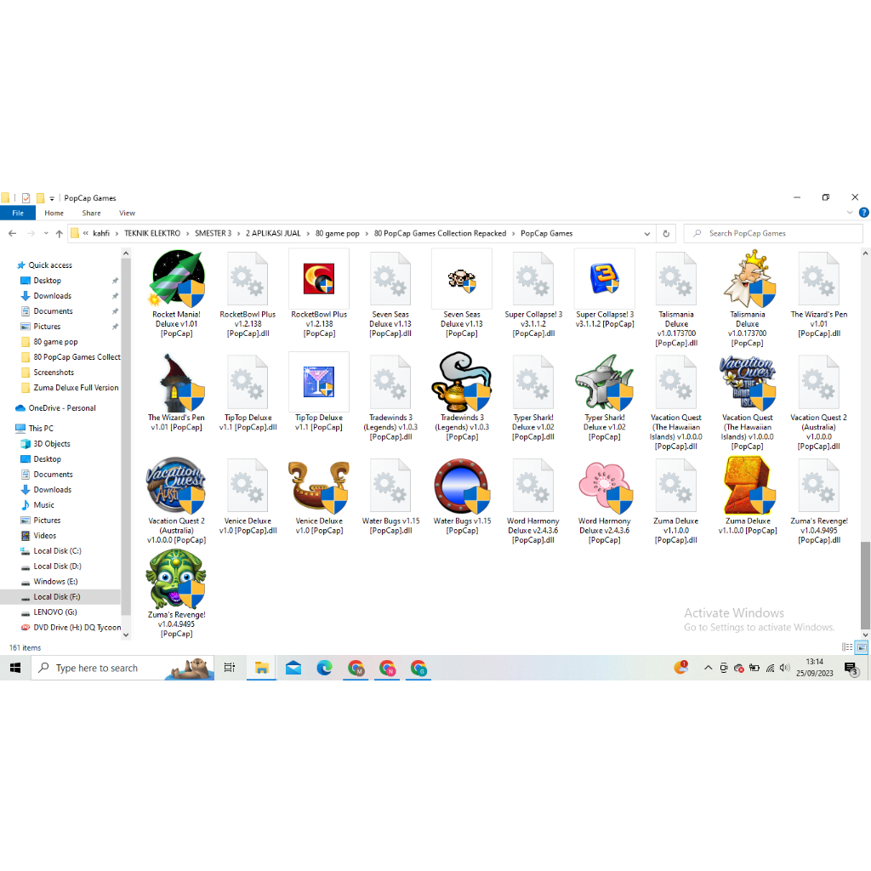Open the address bar history dropdown
The image size is (871, 871).
pos(649,233)
